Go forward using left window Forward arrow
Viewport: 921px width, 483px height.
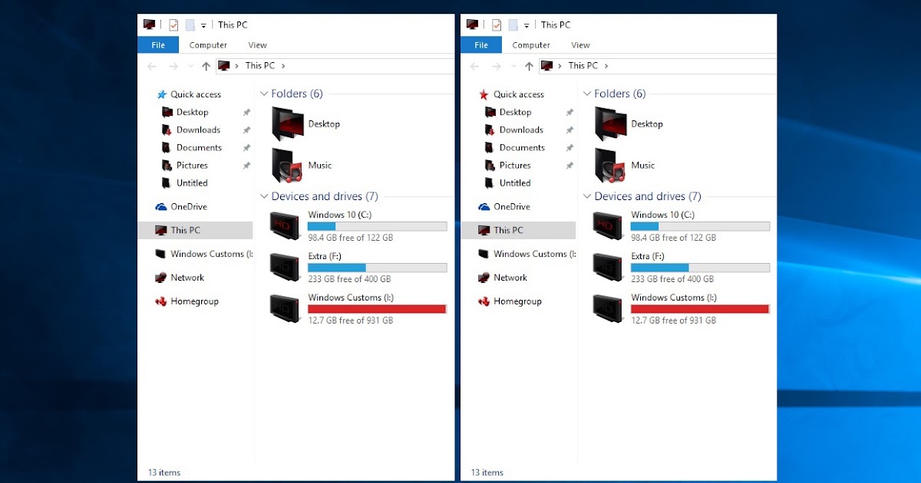coord(173,67)
